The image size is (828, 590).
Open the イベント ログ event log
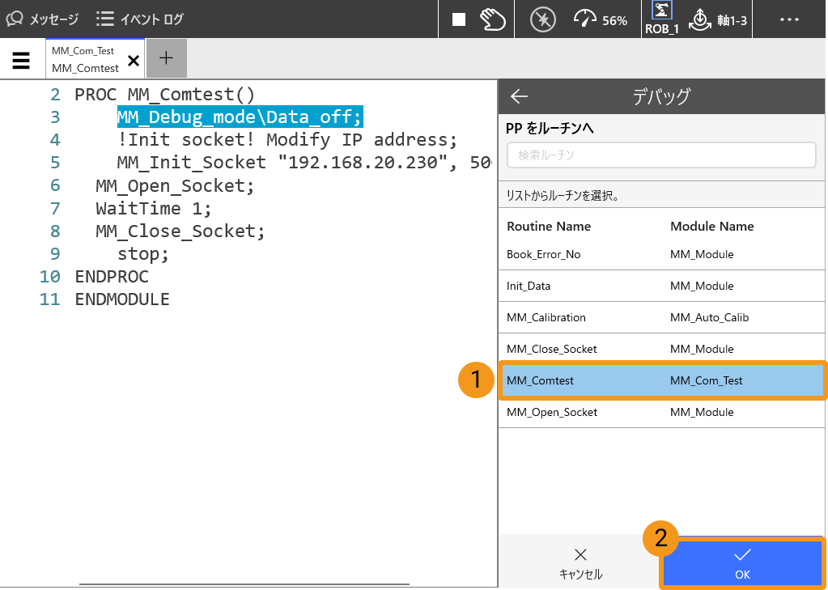pyautogui.click(x=139, y=19)
